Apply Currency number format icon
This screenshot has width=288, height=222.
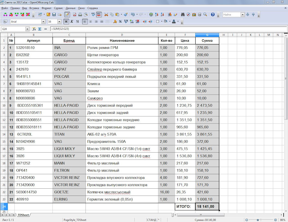(115, 22)
